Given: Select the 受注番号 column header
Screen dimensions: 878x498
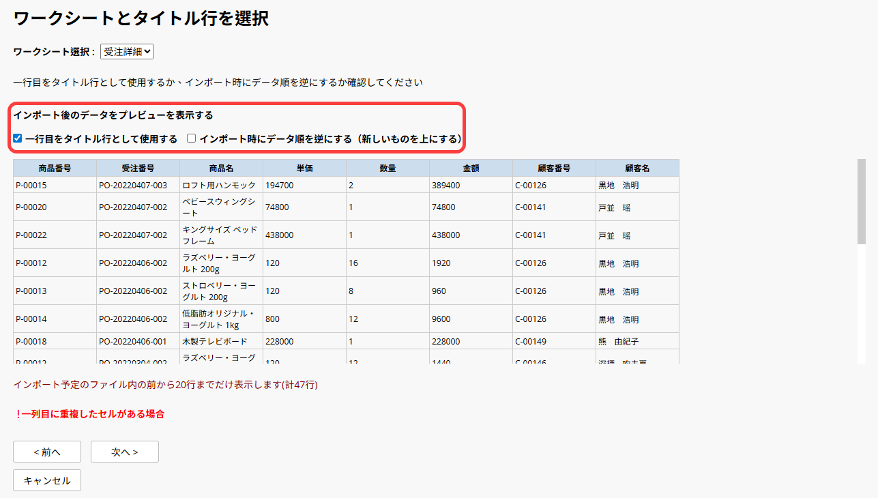Looking at the screenshot, I should (x=138, y=168).
